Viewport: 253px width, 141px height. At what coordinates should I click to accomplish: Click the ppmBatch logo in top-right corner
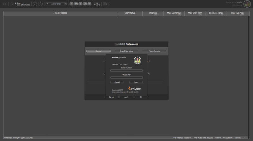point(247,4)
